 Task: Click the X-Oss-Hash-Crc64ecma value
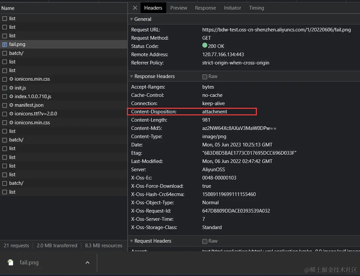point(229,194)
